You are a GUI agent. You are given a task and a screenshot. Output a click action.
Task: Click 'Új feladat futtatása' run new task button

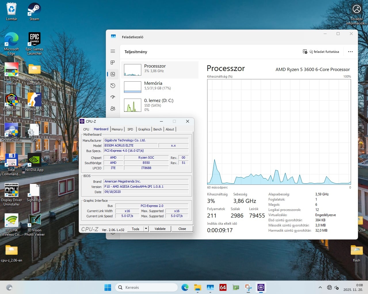(x=321, y=52)
